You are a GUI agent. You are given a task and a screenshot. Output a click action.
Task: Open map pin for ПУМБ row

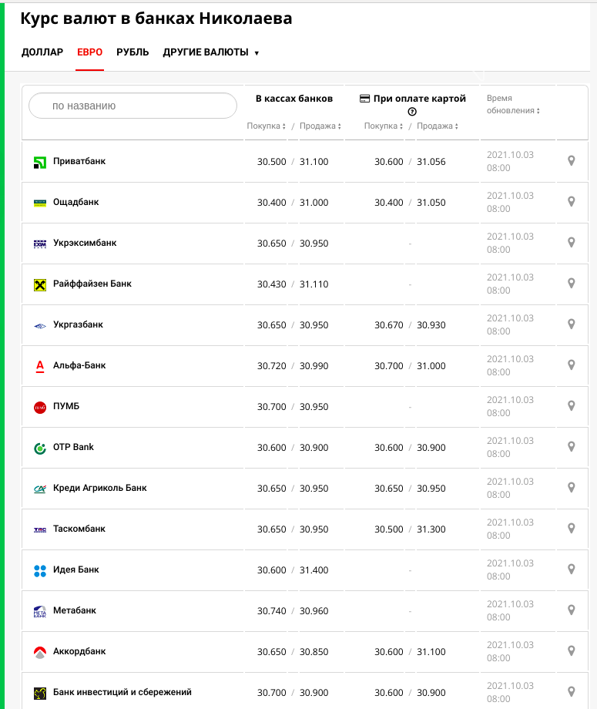coord(572,406)
